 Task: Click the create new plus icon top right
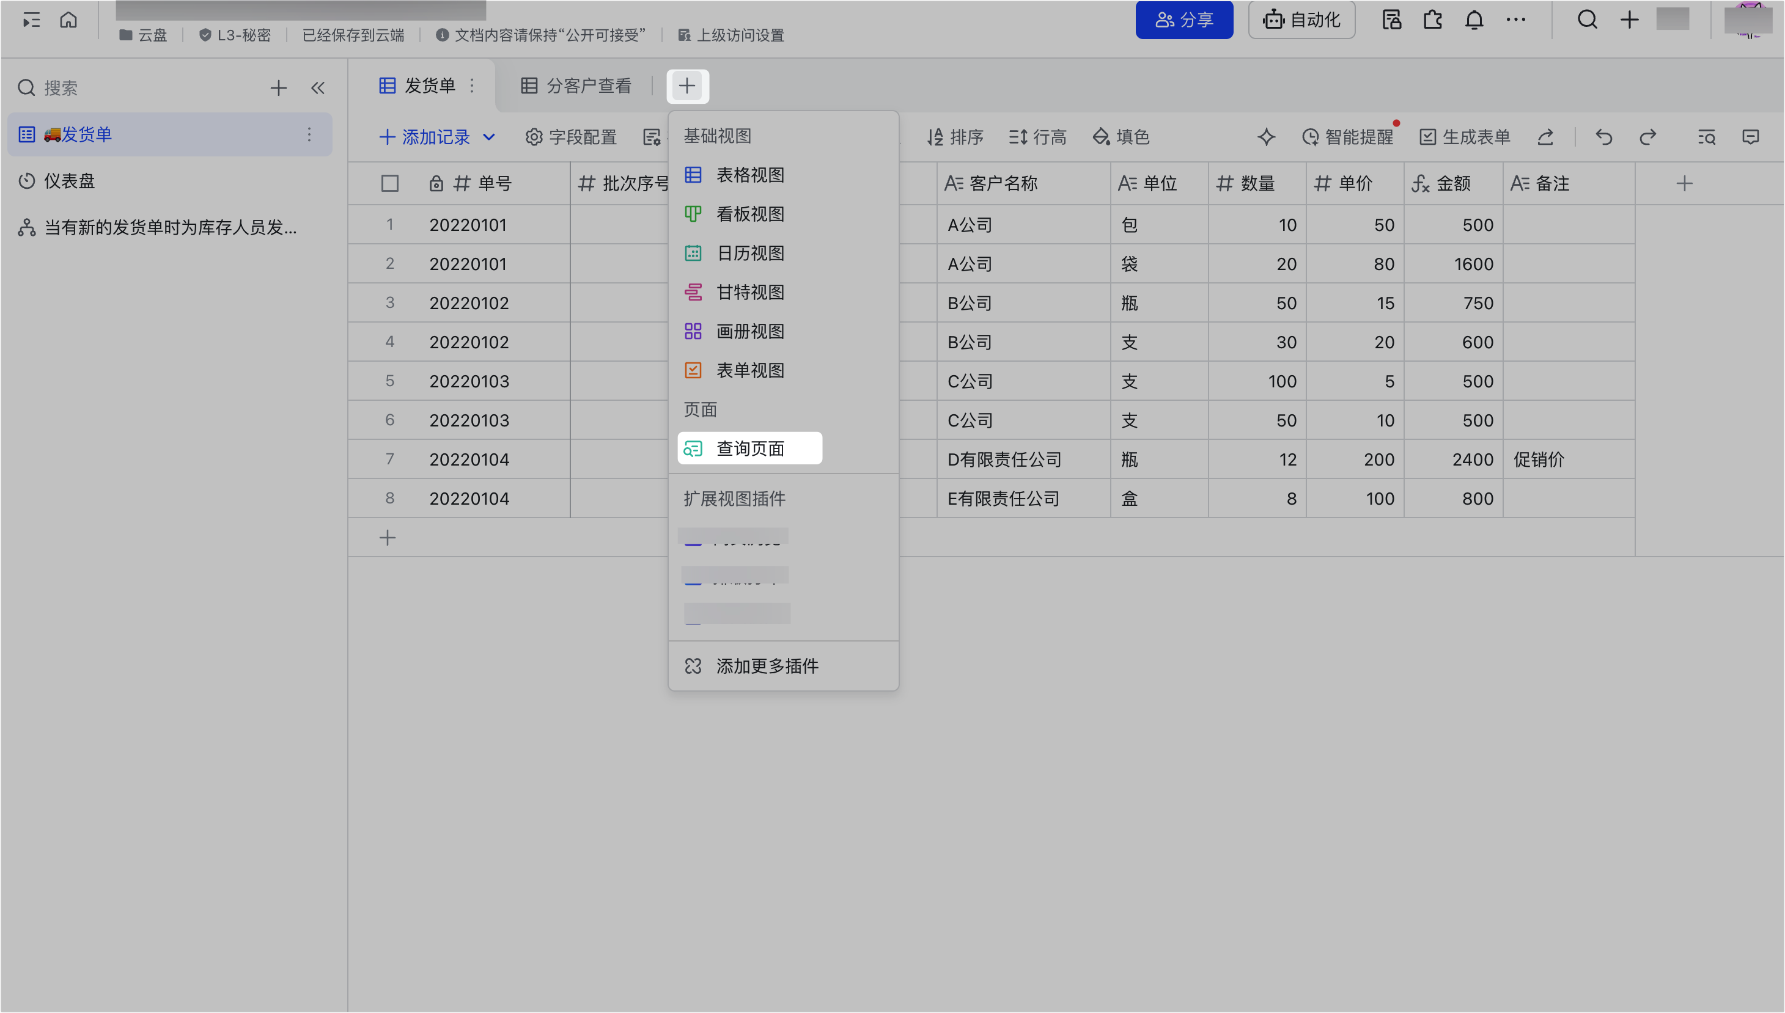pyautogui.click(x=1629, y=20)
